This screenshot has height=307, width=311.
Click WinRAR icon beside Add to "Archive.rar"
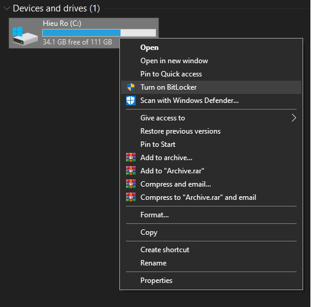pyautogui.click(x=131, y=171)
